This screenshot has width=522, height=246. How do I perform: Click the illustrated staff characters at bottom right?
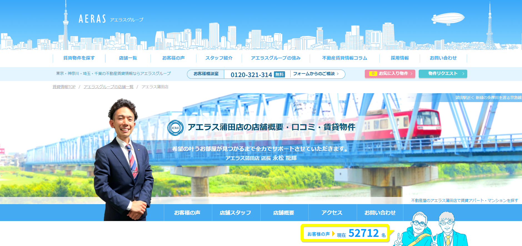coord(431,229)
